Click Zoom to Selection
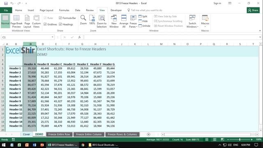The image size is (263, 148). [102, 21]
